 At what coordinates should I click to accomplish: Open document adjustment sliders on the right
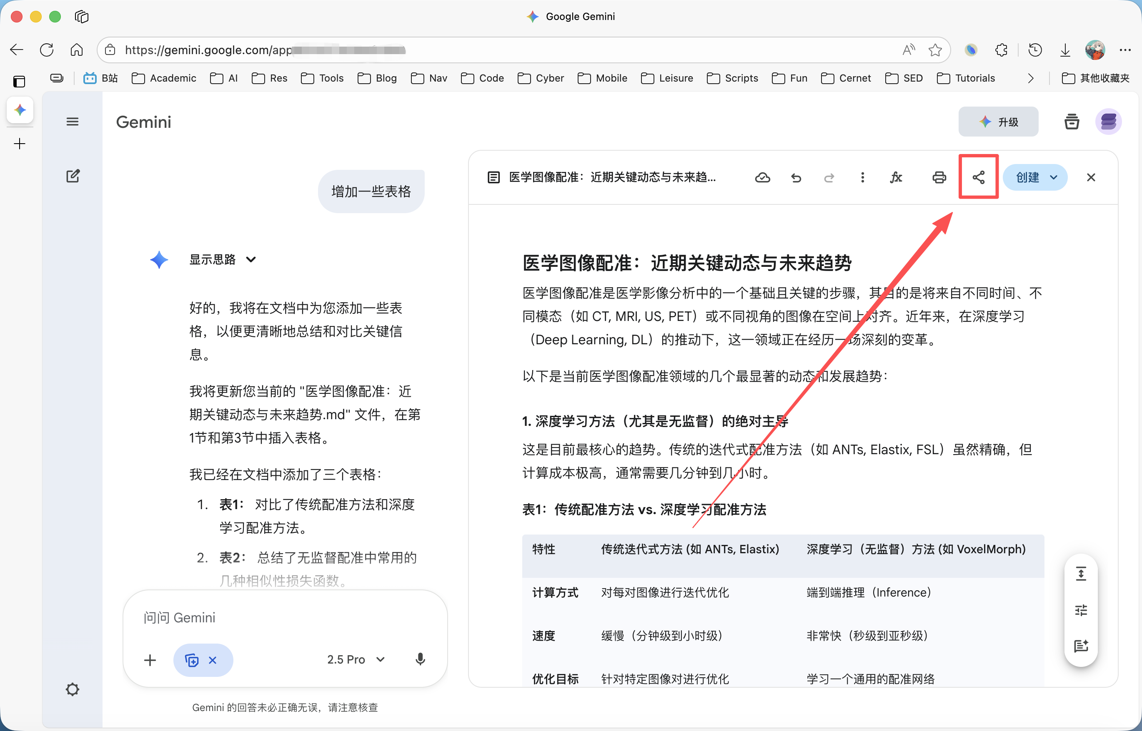[x=1081, y=610]
